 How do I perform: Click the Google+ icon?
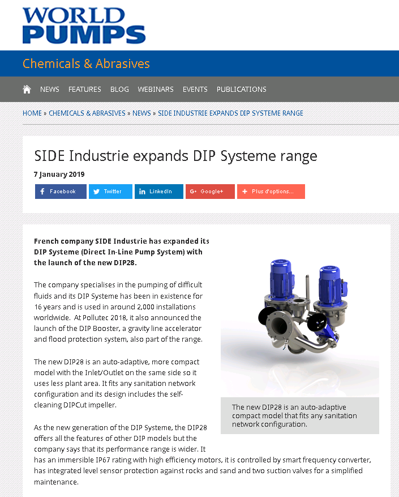pos(194,192)
